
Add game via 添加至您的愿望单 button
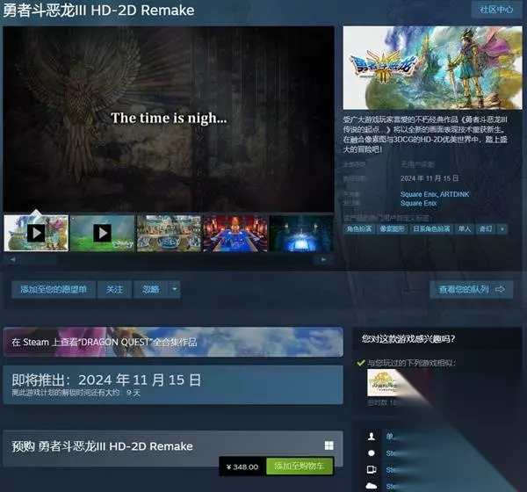[x=54, y=289]
